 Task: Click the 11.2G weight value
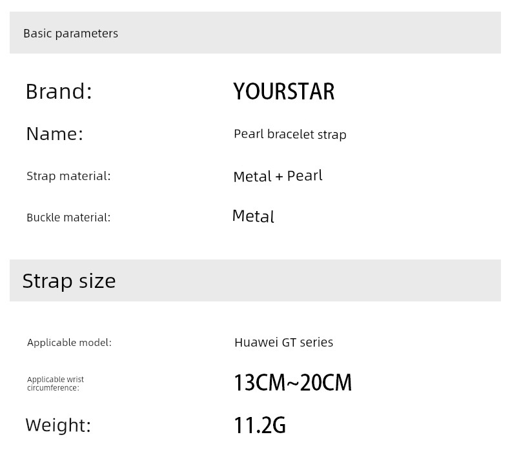[260, 425]
